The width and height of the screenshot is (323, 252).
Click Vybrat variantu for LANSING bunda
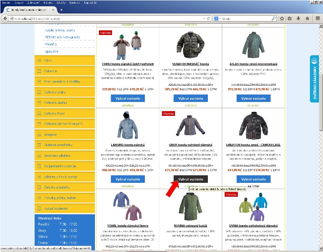tap(128, 179)
